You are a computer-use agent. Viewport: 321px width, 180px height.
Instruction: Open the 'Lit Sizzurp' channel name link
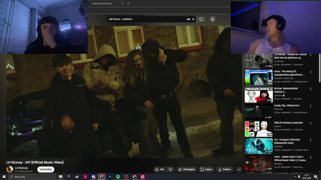[21, 168]
